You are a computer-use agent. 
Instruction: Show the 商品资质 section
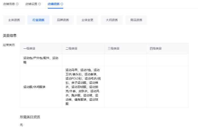(136, 20)
